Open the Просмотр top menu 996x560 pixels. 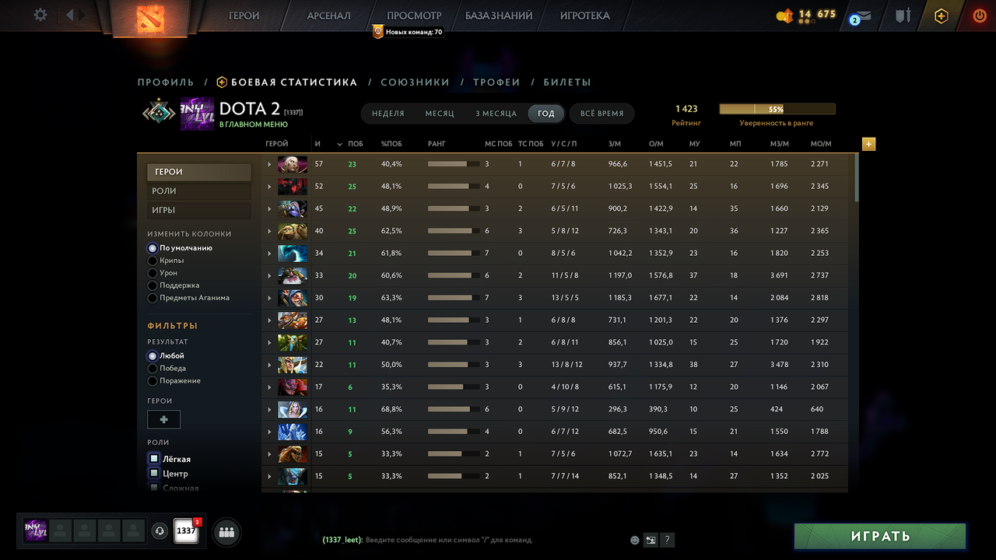click(414, 16)
